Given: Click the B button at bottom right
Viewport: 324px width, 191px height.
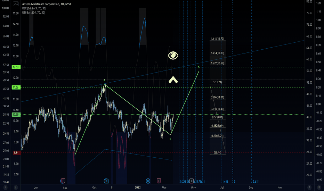Looking at the screenshot, I should (x=319, y=188).
